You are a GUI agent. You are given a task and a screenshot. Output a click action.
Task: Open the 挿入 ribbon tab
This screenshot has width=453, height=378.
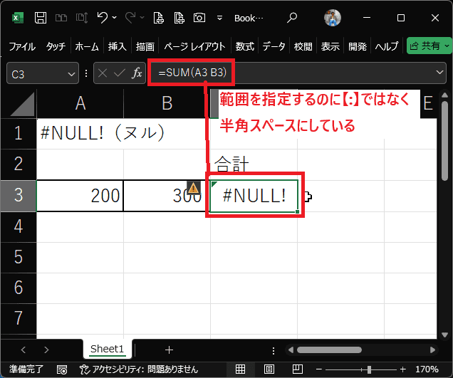117,46
